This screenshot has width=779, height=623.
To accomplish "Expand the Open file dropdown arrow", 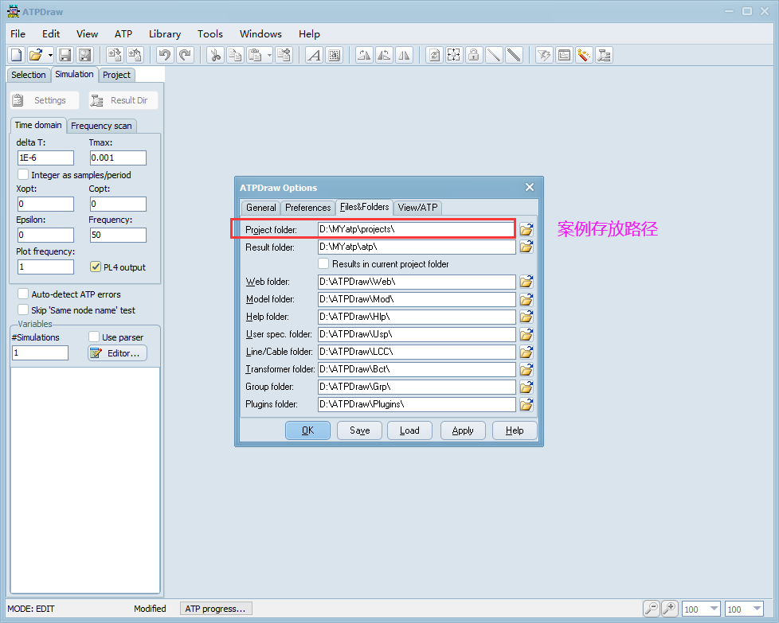I will click(x=50, y=56).
